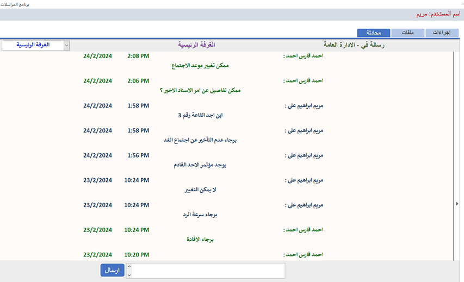Select message لا يمكن التغيير
464x282 pixels.
tap(200, 190)
